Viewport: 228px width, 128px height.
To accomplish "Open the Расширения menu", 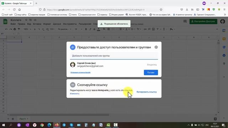I will [x=85, y=24].
